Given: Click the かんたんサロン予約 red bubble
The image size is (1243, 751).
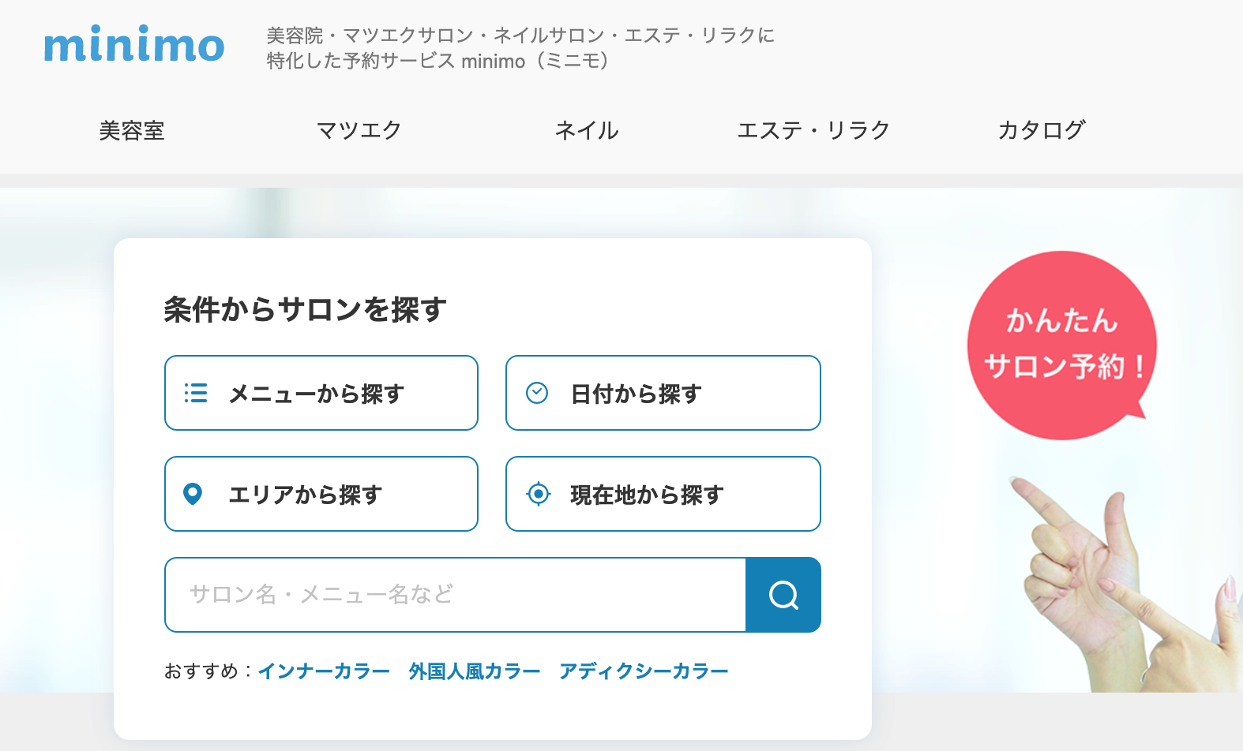Looking at the screenshot, I should click(1062, 345).
